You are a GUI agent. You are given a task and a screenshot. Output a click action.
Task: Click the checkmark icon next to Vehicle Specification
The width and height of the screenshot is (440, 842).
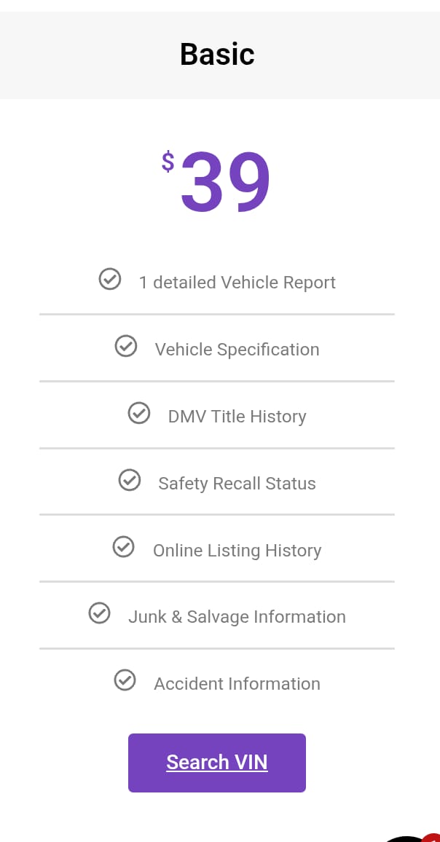point(126,347)
